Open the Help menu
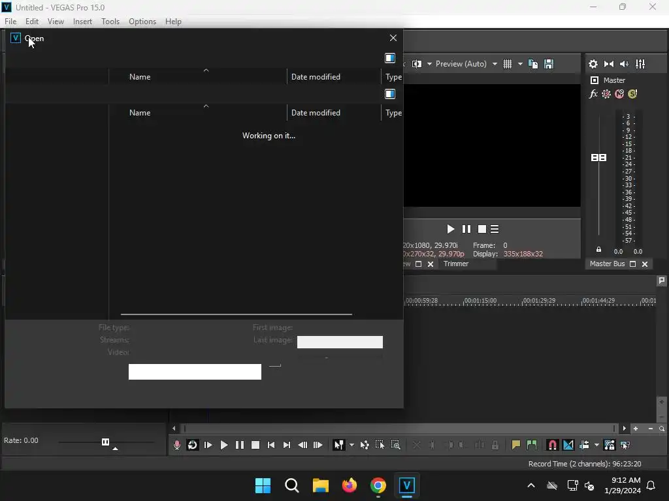Viewport: 669px width, 501px height. click(173, 22)
